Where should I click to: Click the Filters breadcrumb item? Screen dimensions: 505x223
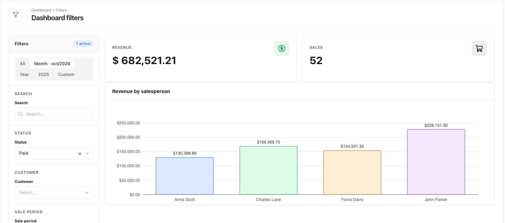tap(61, 10)
